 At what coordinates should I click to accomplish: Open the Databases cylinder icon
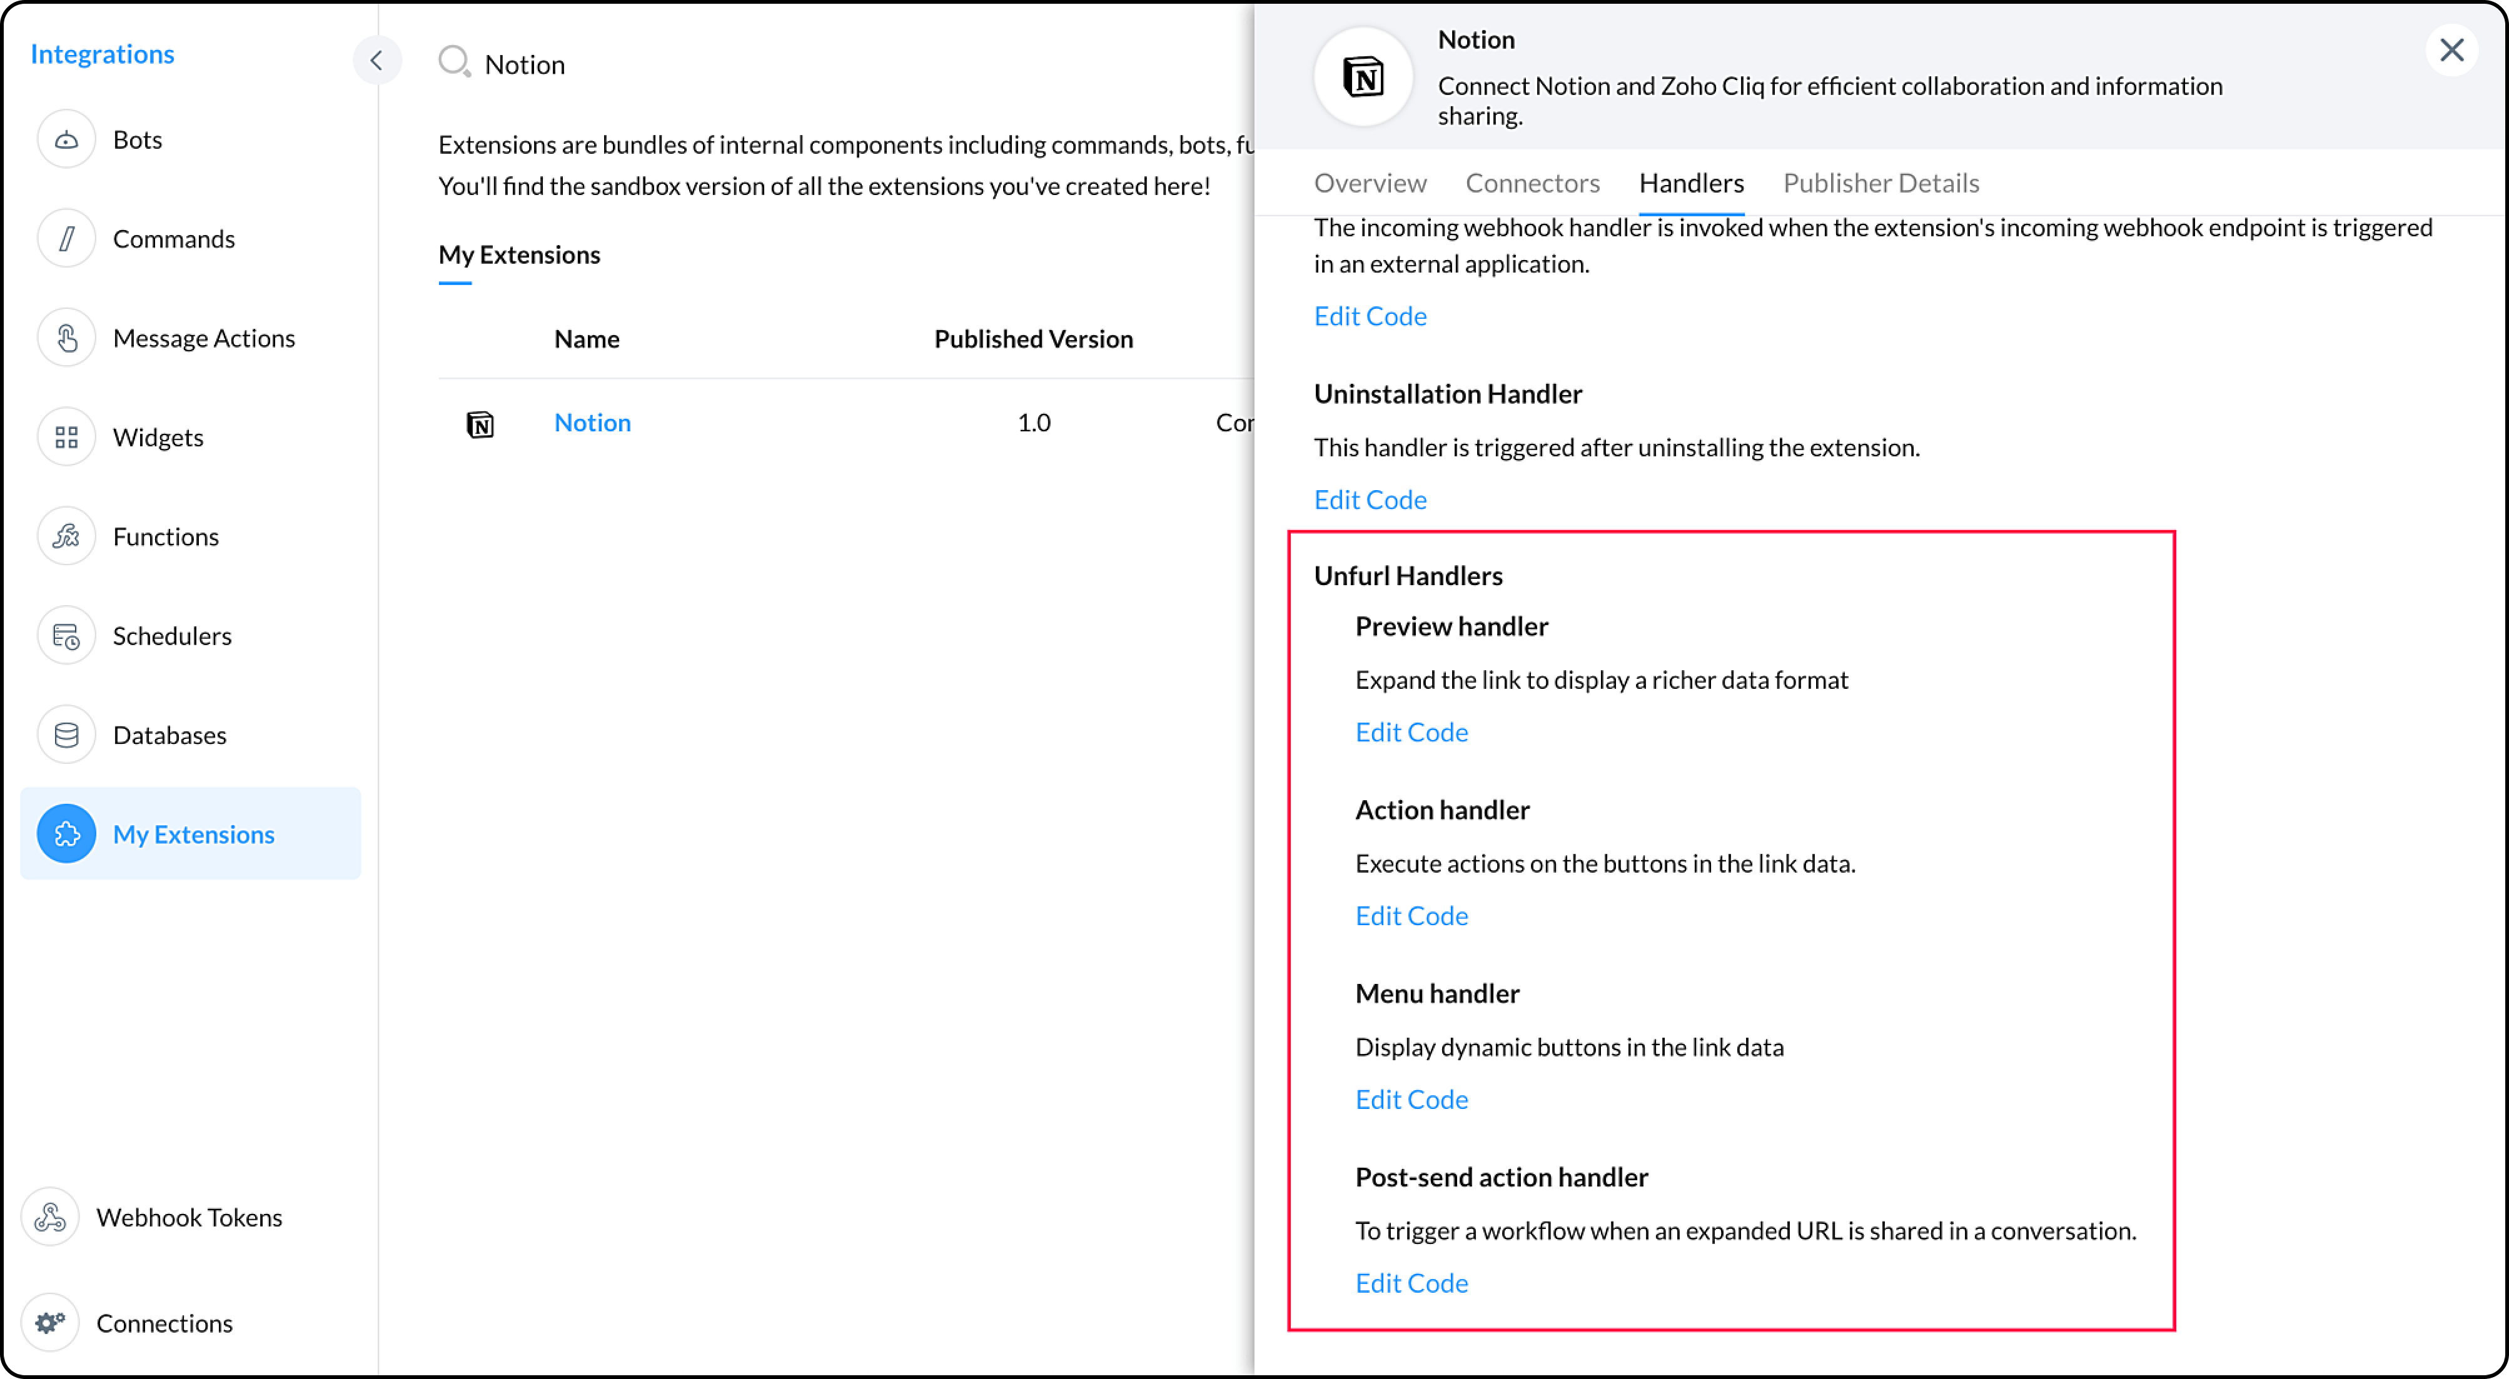click(66, 735)
